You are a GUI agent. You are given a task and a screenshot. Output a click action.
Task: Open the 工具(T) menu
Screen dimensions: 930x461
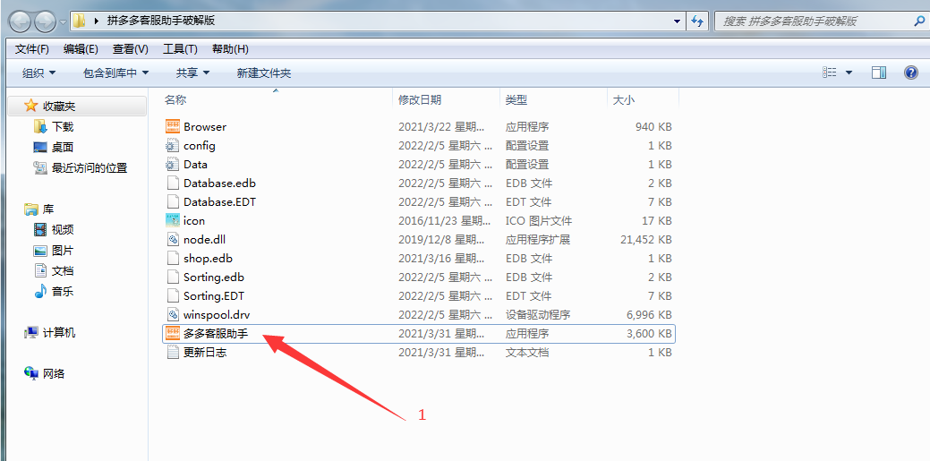[180, 49]
